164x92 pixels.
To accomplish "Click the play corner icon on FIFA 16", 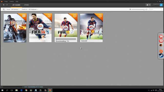I will click(100, 16).
